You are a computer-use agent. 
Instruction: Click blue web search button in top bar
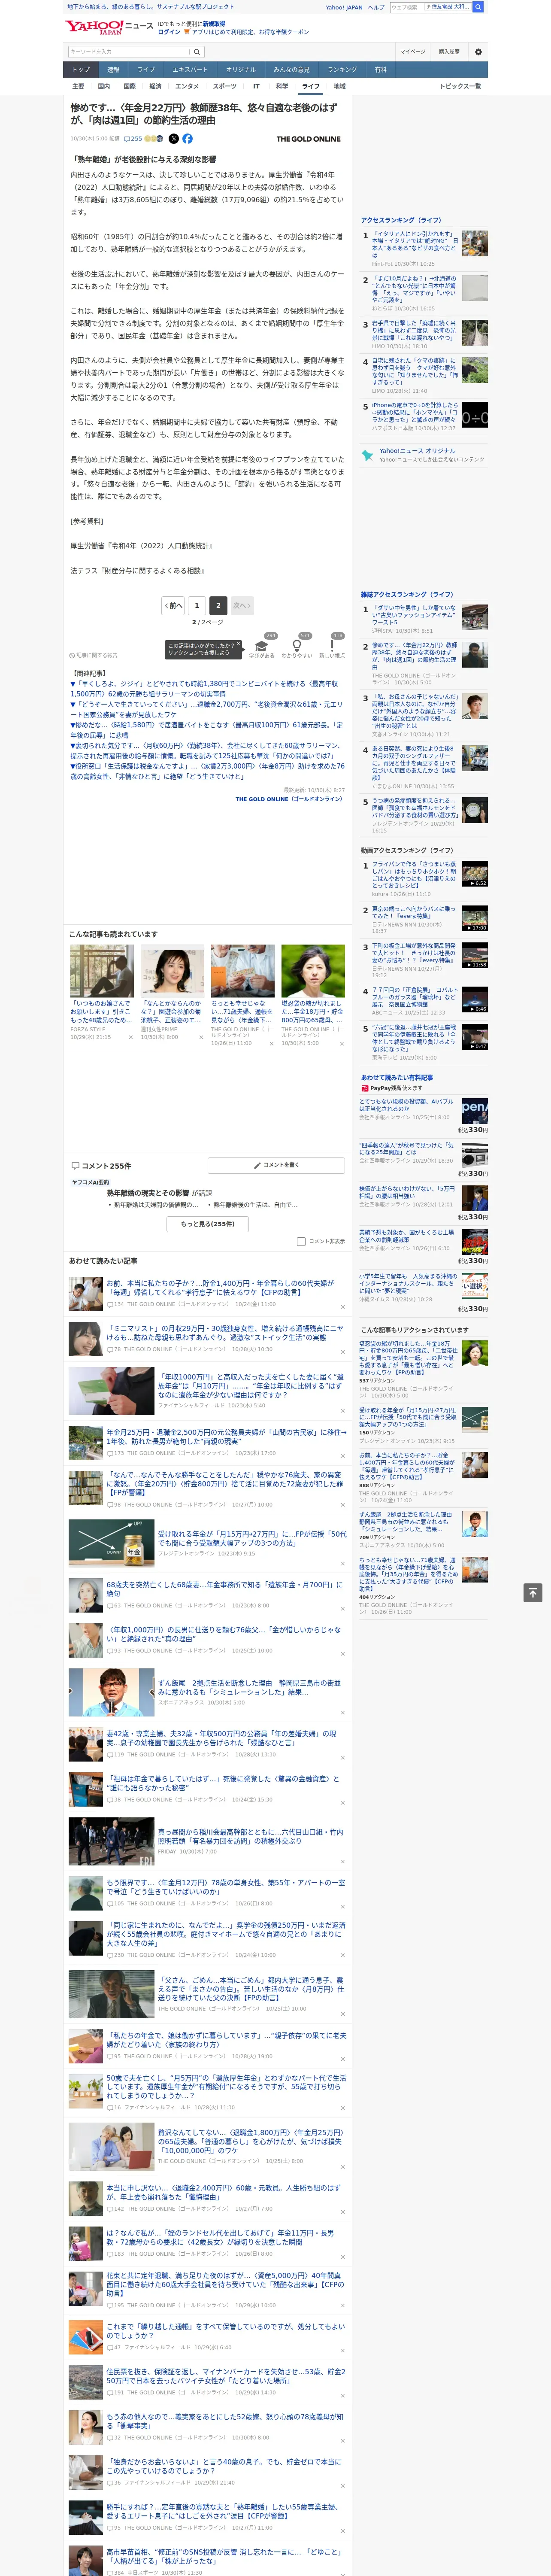click(x=478, y=7)
